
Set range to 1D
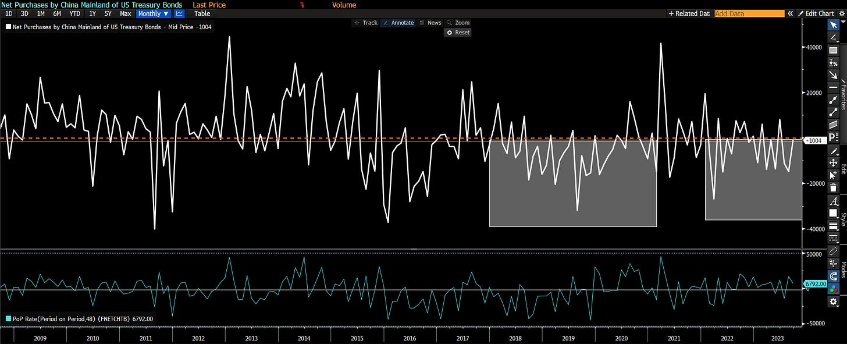click(9, 13)
